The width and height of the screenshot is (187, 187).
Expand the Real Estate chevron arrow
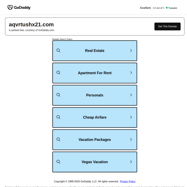[x=131, y=50]
